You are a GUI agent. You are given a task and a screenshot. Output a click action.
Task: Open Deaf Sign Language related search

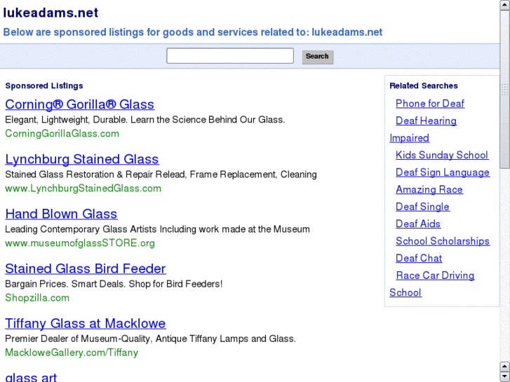click(x=442, y=172)
